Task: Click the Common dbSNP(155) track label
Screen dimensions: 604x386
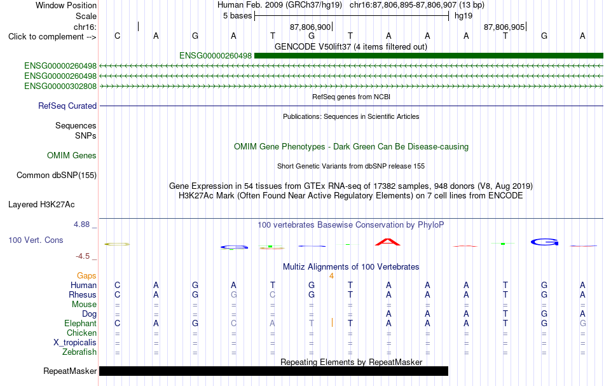Action: point(57,176)
